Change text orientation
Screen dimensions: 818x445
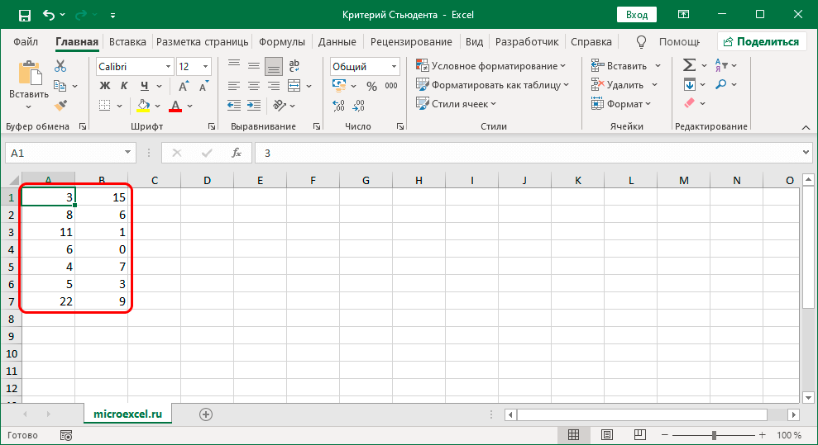pyautogui.click(x=280, y=105)
